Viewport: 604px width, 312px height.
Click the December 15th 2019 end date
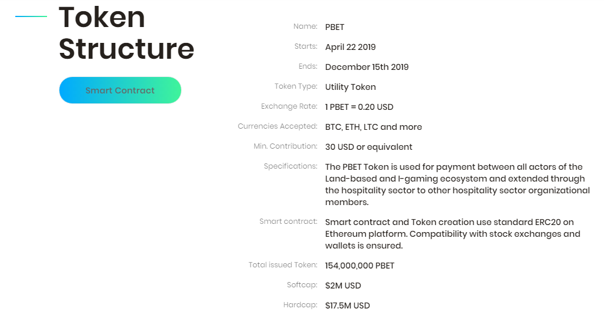pos(367,67)
